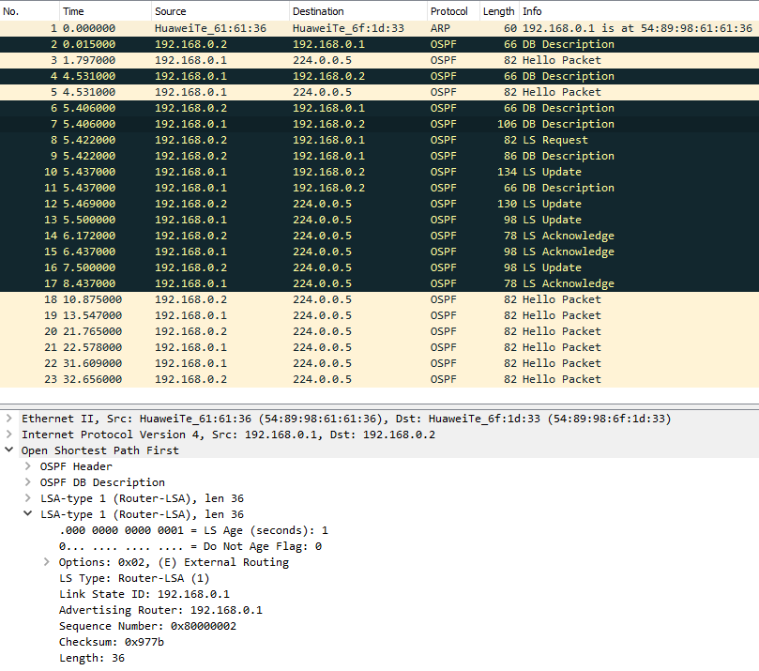This screenshot has width=759, height=671.
Task: Select packet 4 DB Description at 4.531000
Action: tap(379, 76)
